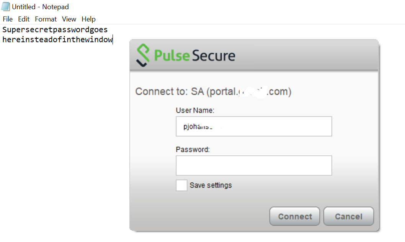405x242 pixels.
Task: Place cursor in the hereinsteadofinthewindow line
Action: pos(57,40)
